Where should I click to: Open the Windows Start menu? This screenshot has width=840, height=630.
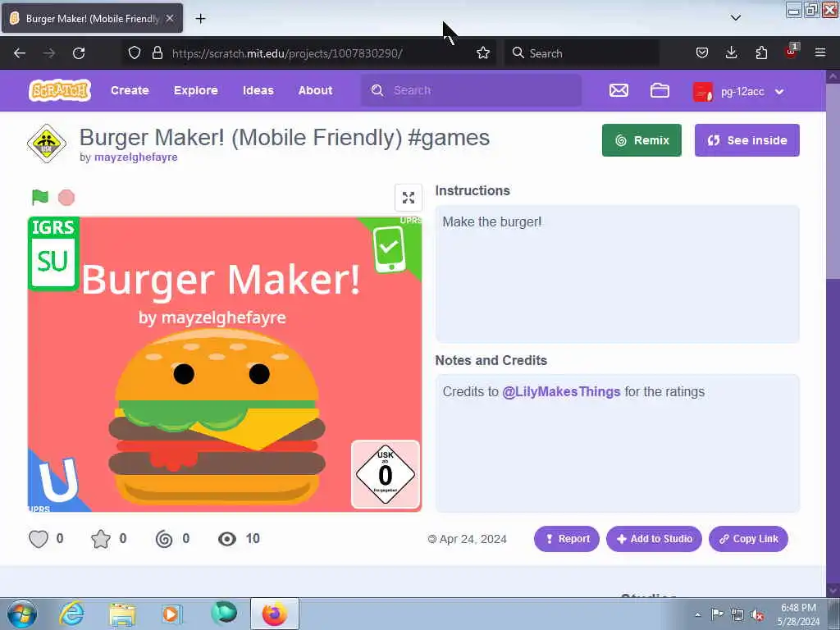point(22,614)
